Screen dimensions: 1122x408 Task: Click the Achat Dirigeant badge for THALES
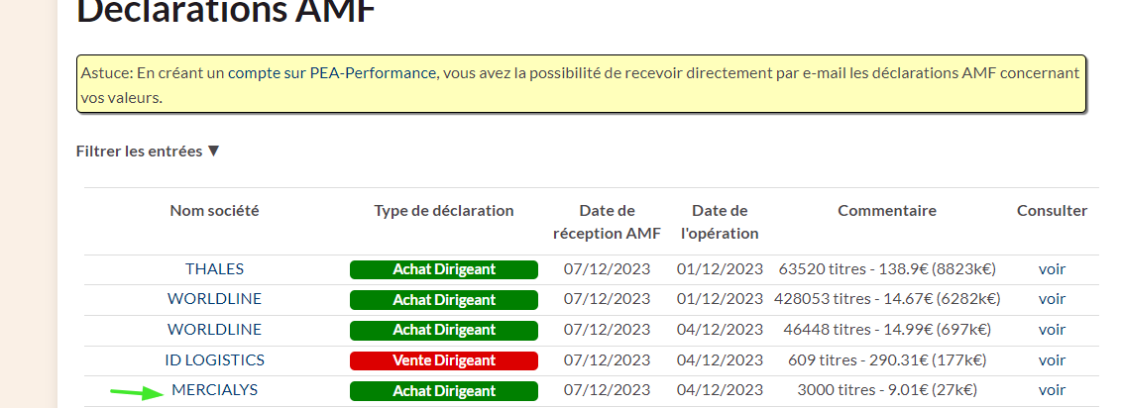click(x=444, y=269)
